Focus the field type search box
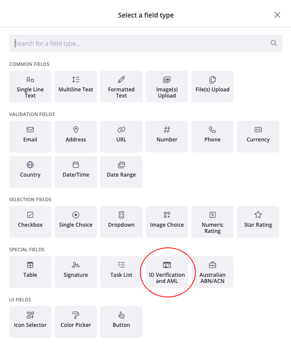This screenshot has width=291, height=355. click(x=140, y=43)
